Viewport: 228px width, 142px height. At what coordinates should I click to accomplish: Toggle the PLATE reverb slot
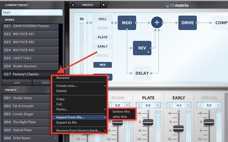(x=103, y=37)
